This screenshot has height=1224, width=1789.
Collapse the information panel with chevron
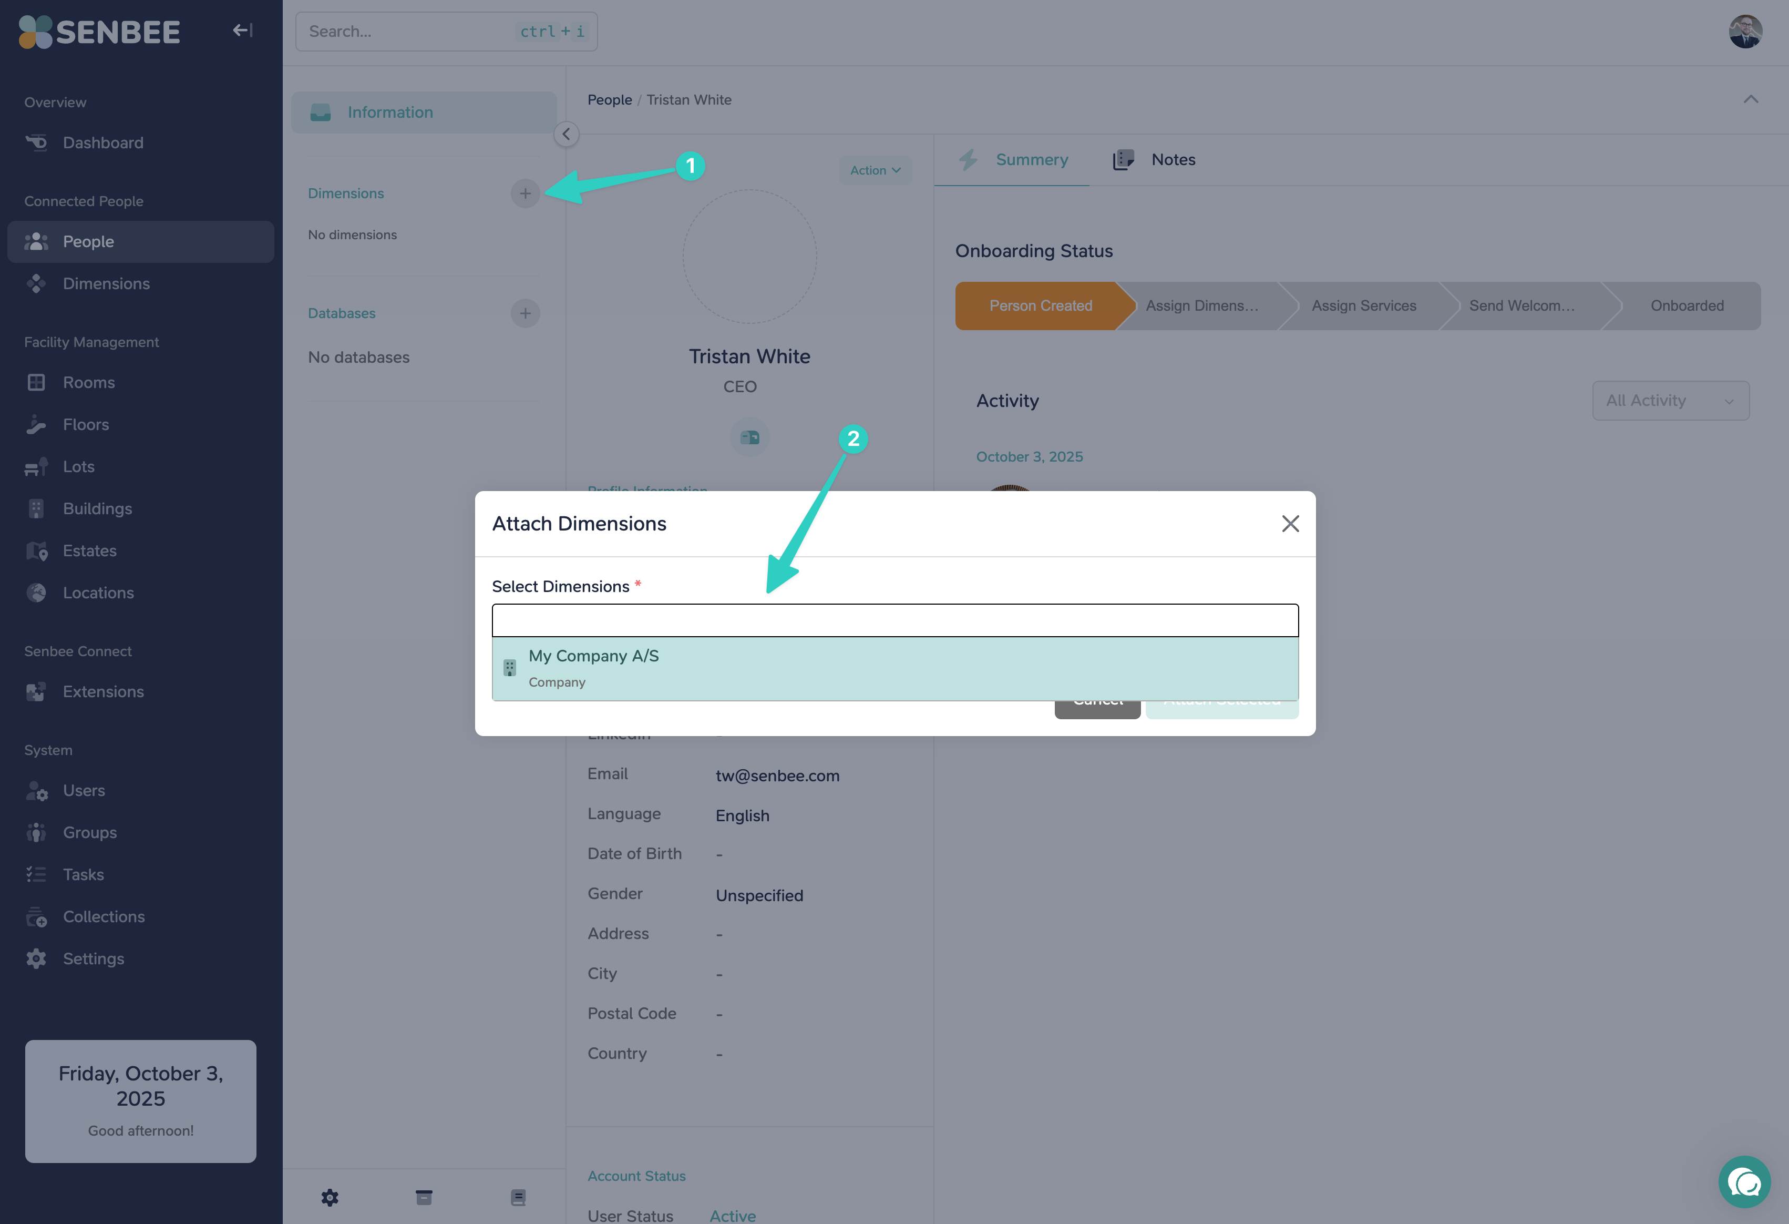566,134
